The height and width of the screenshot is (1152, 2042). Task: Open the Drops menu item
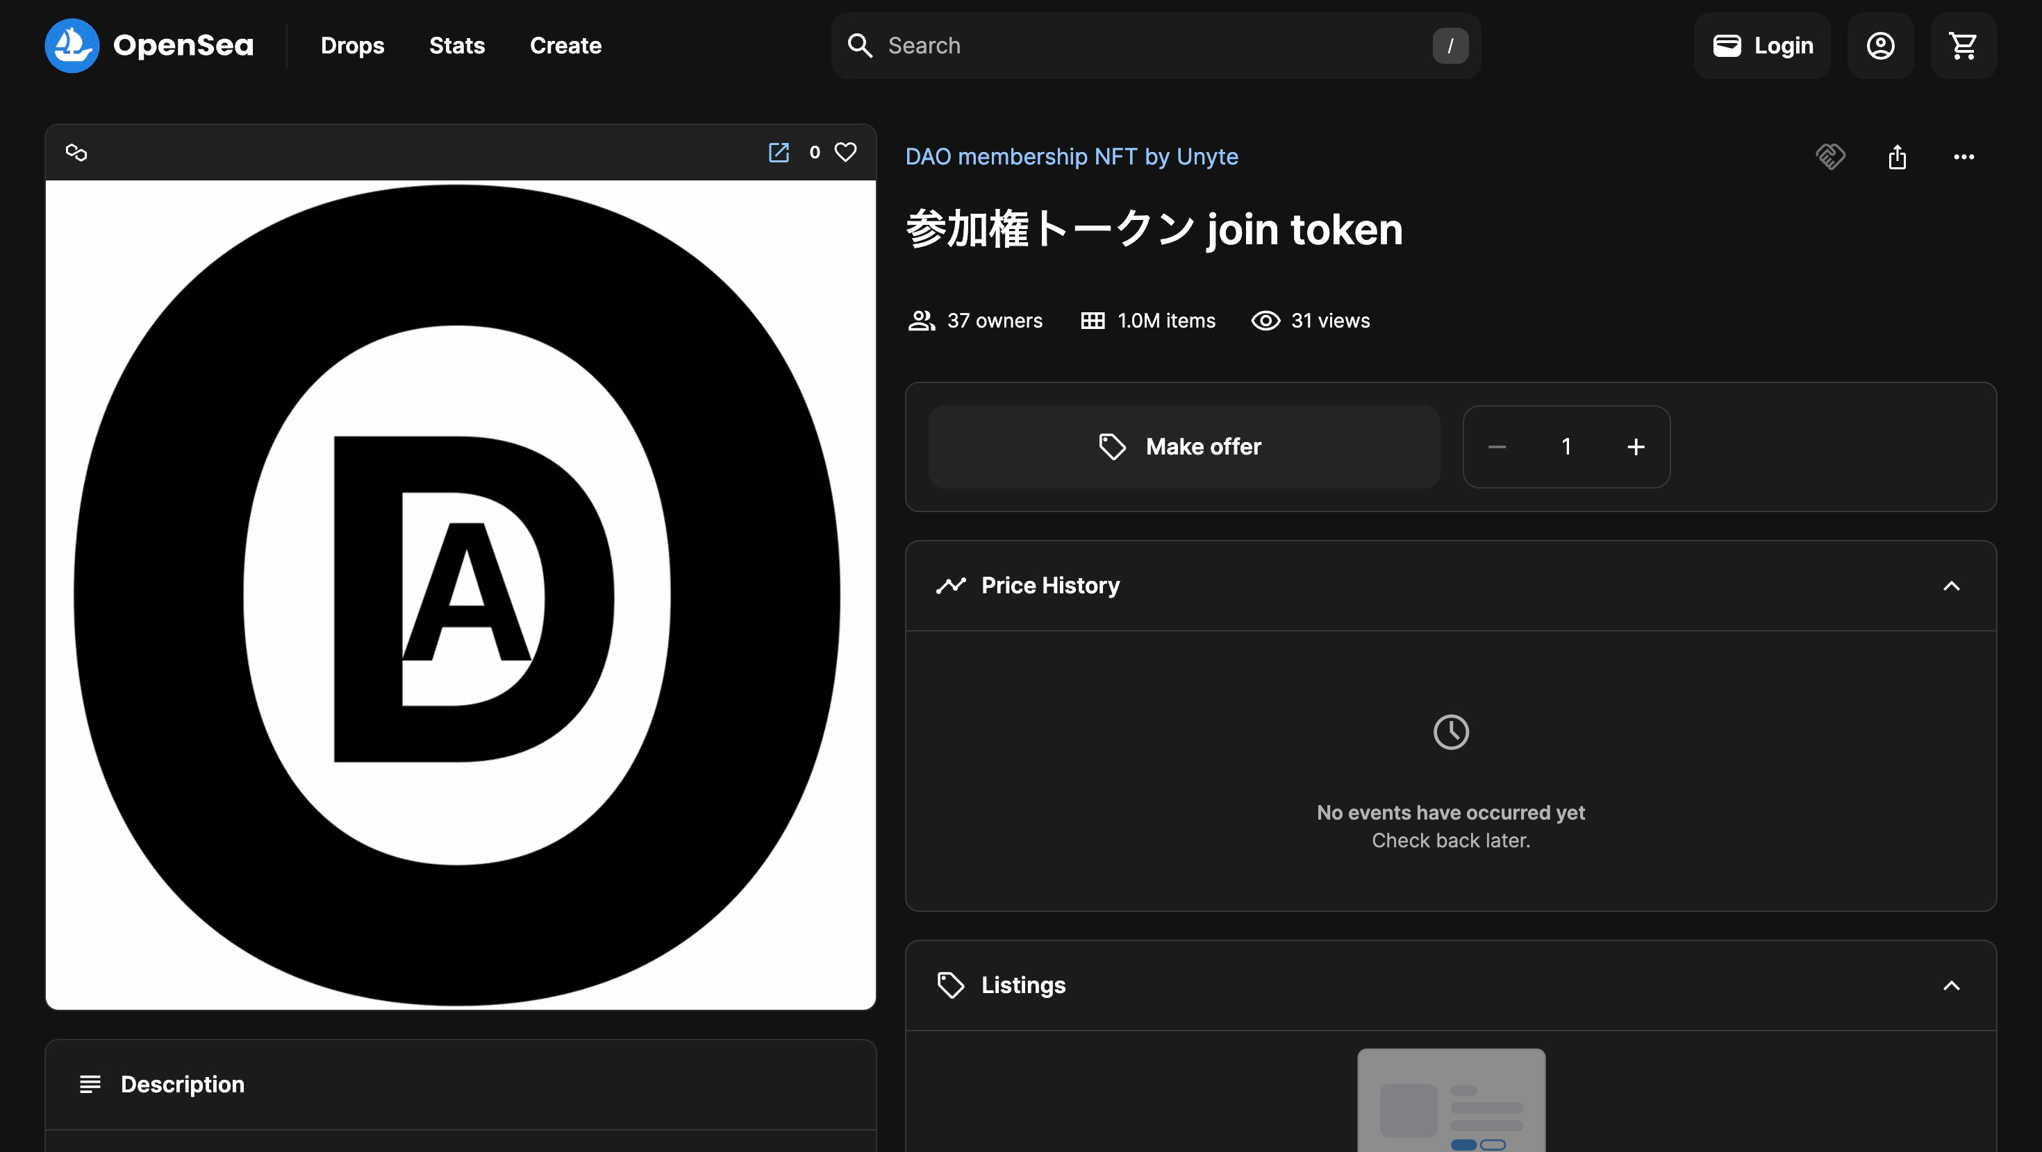coord(352,45)
